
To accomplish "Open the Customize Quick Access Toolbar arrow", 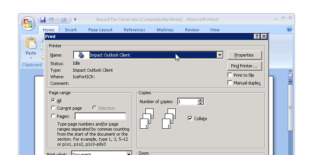I will [x=75, y=19].
